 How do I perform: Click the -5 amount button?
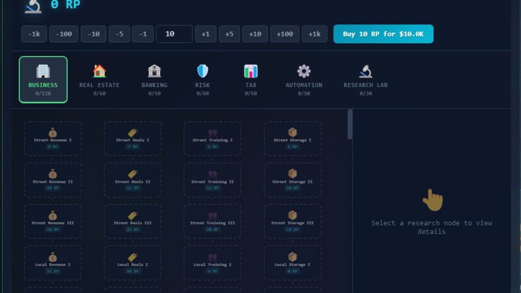coord(119,34)
